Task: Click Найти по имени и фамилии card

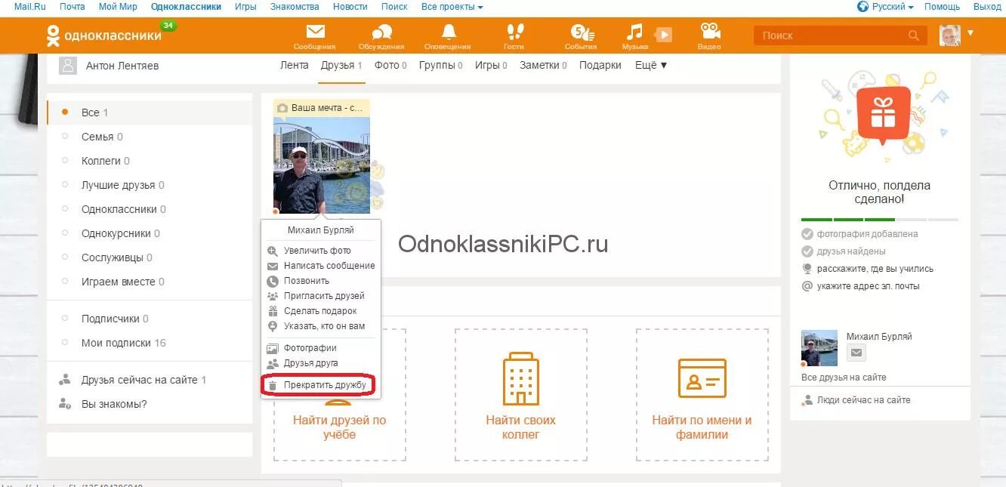Action: coord(702,395)
